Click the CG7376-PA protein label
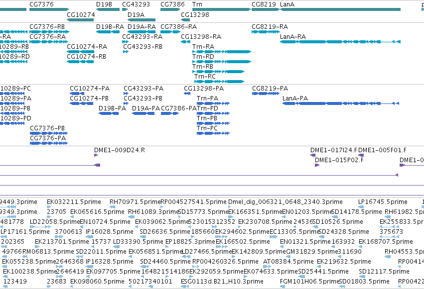 [x=48, y=138]
